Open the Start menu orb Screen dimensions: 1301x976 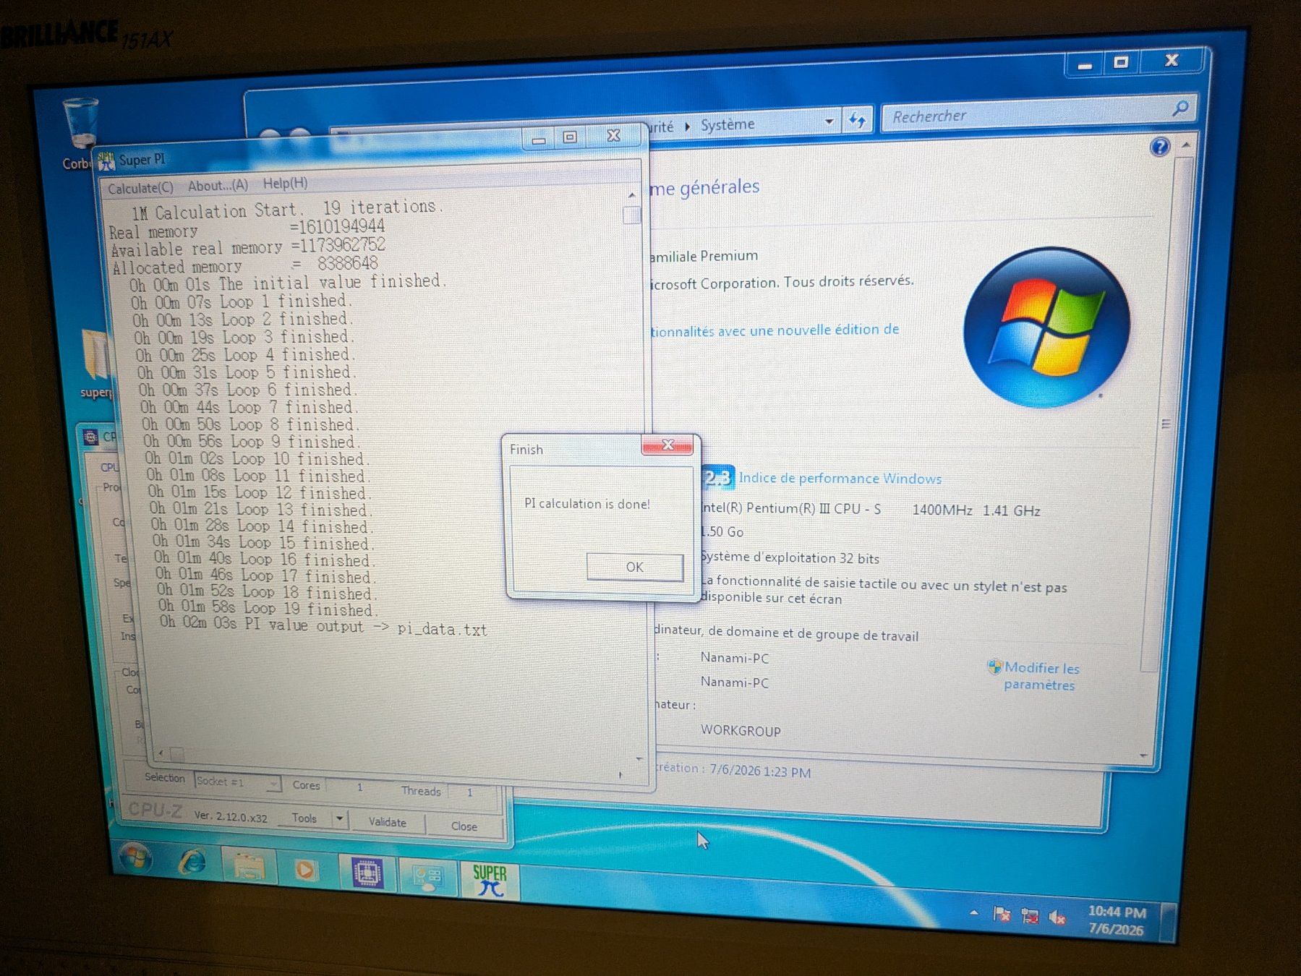[136, 857]
